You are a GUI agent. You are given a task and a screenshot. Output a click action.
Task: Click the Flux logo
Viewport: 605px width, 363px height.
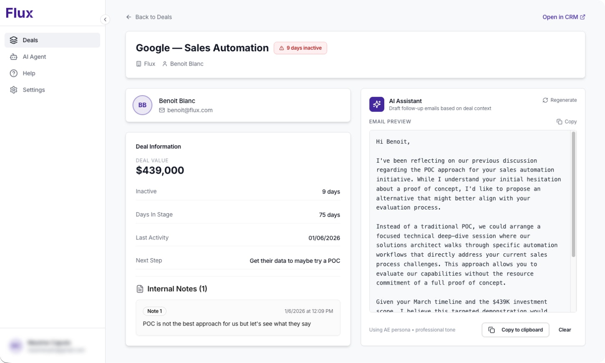click(19, 13)
